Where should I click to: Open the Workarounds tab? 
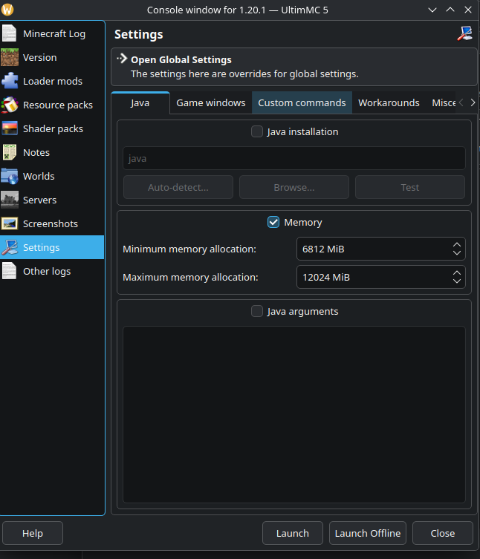[389, 102]
